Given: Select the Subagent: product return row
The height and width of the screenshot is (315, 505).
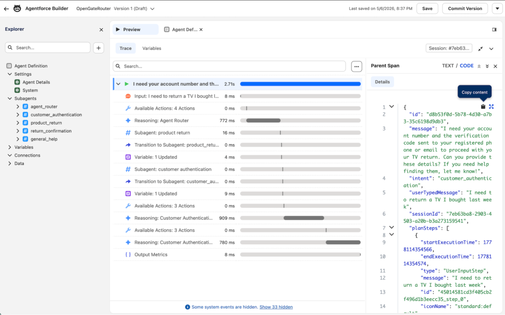Looking at the screenshot, I should coord(237,133).
